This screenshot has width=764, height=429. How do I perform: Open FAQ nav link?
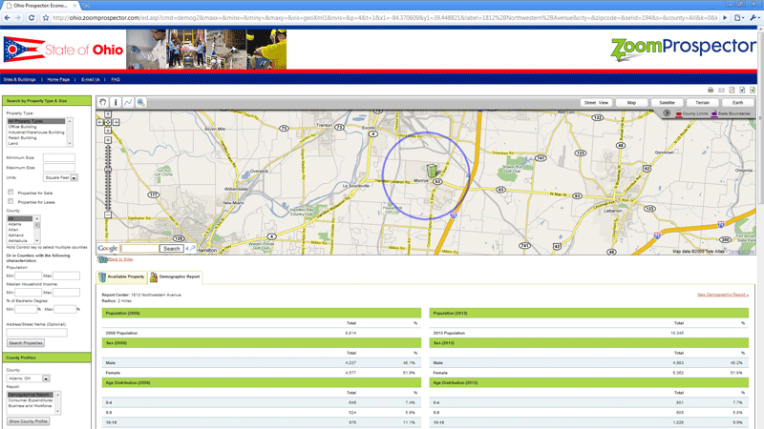tap(116, 79)
